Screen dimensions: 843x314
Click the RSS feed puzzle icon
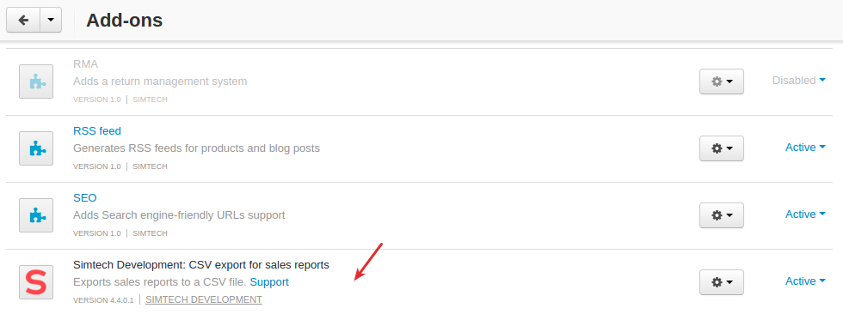point(36,148)
